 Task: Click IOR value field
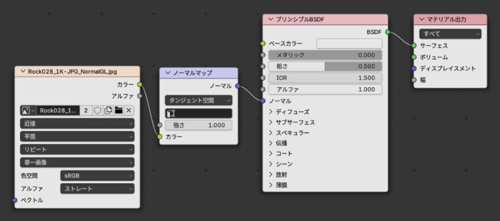325,78
